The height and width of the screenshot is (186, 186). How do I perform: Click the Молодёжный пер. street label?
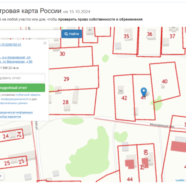162,125
